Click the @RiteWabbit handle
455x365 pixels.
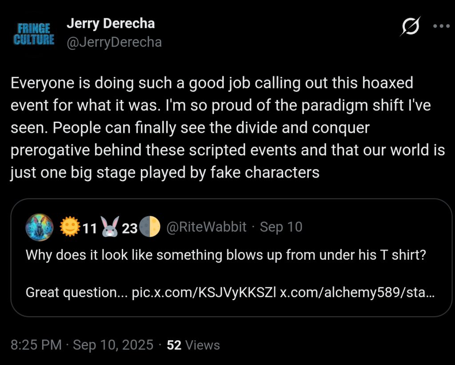206,227
